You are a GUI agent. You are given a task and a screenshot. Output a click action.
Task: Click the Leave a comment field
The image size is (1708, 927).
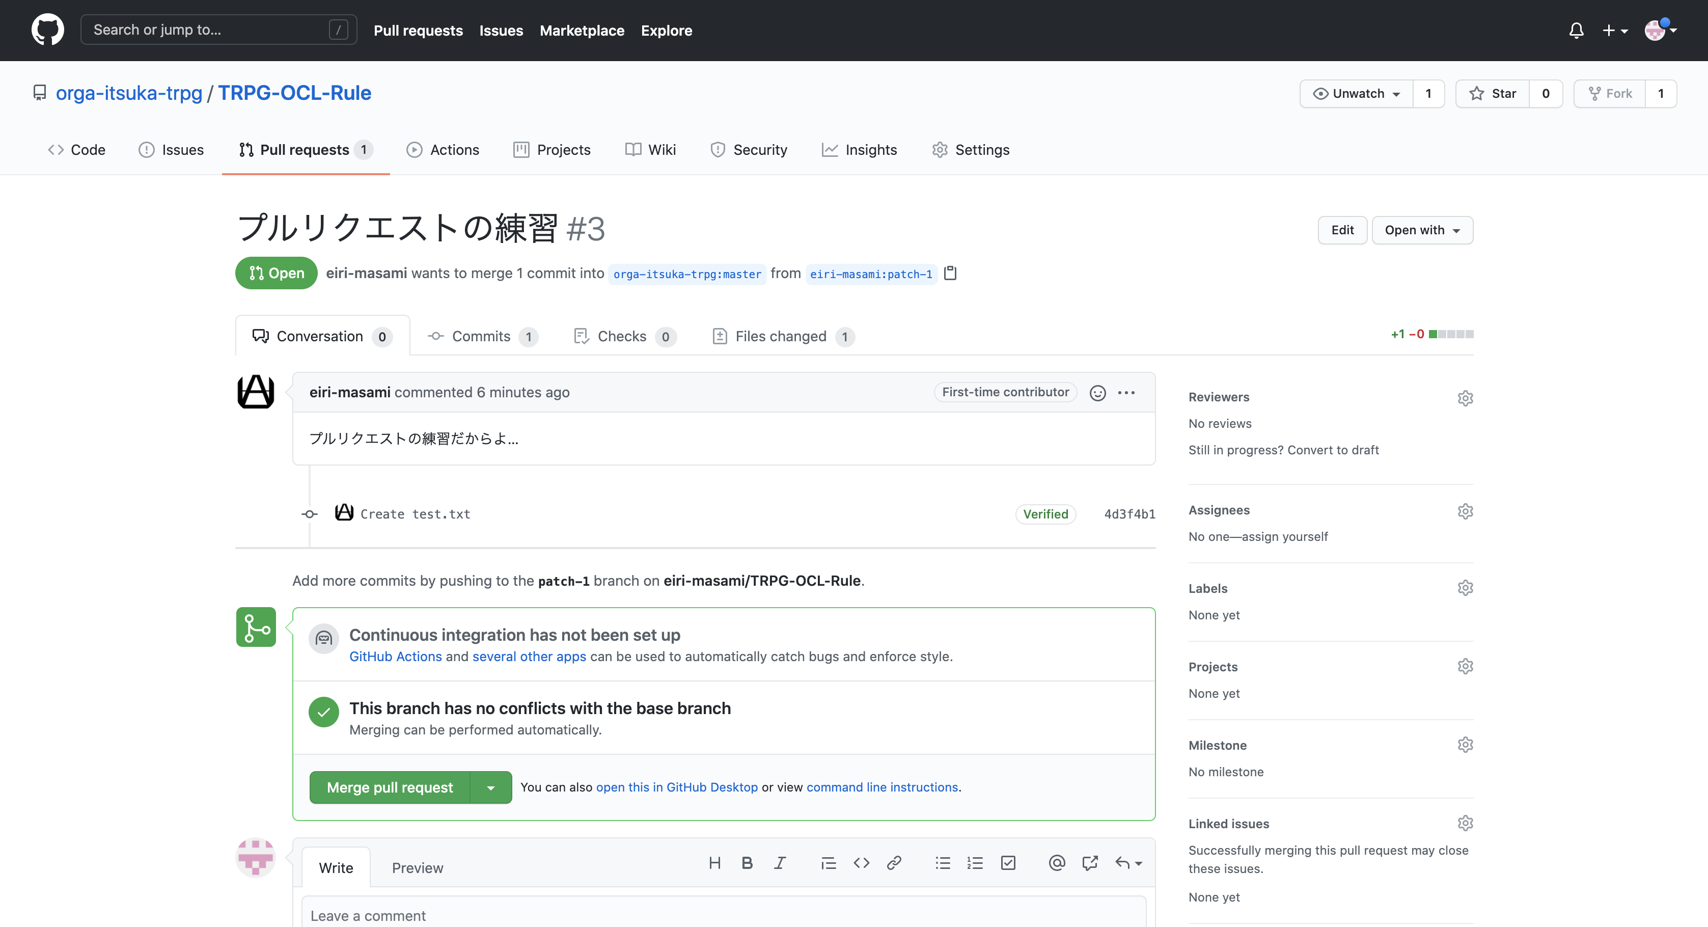pyautogui.click(x=723, y=915)
